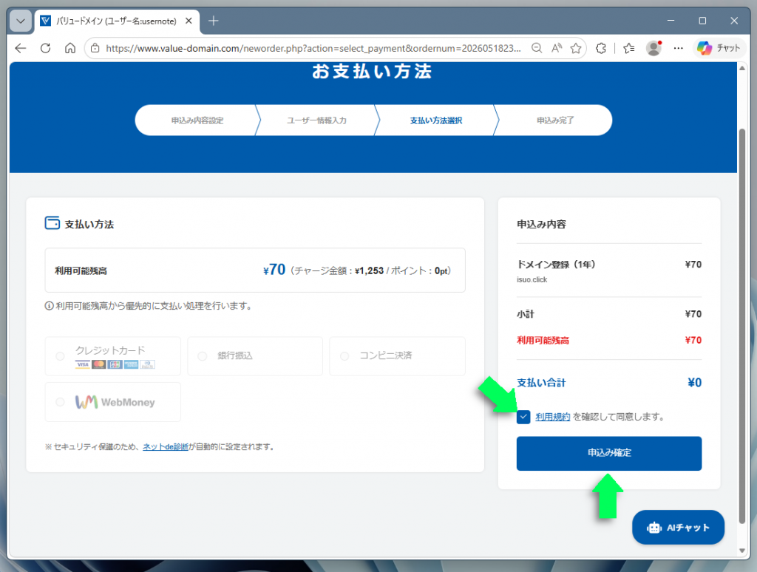Open the Copilot チャット button
Image resolution: width=757 pixels, height=572 pixels.
[x=719, y=48]
